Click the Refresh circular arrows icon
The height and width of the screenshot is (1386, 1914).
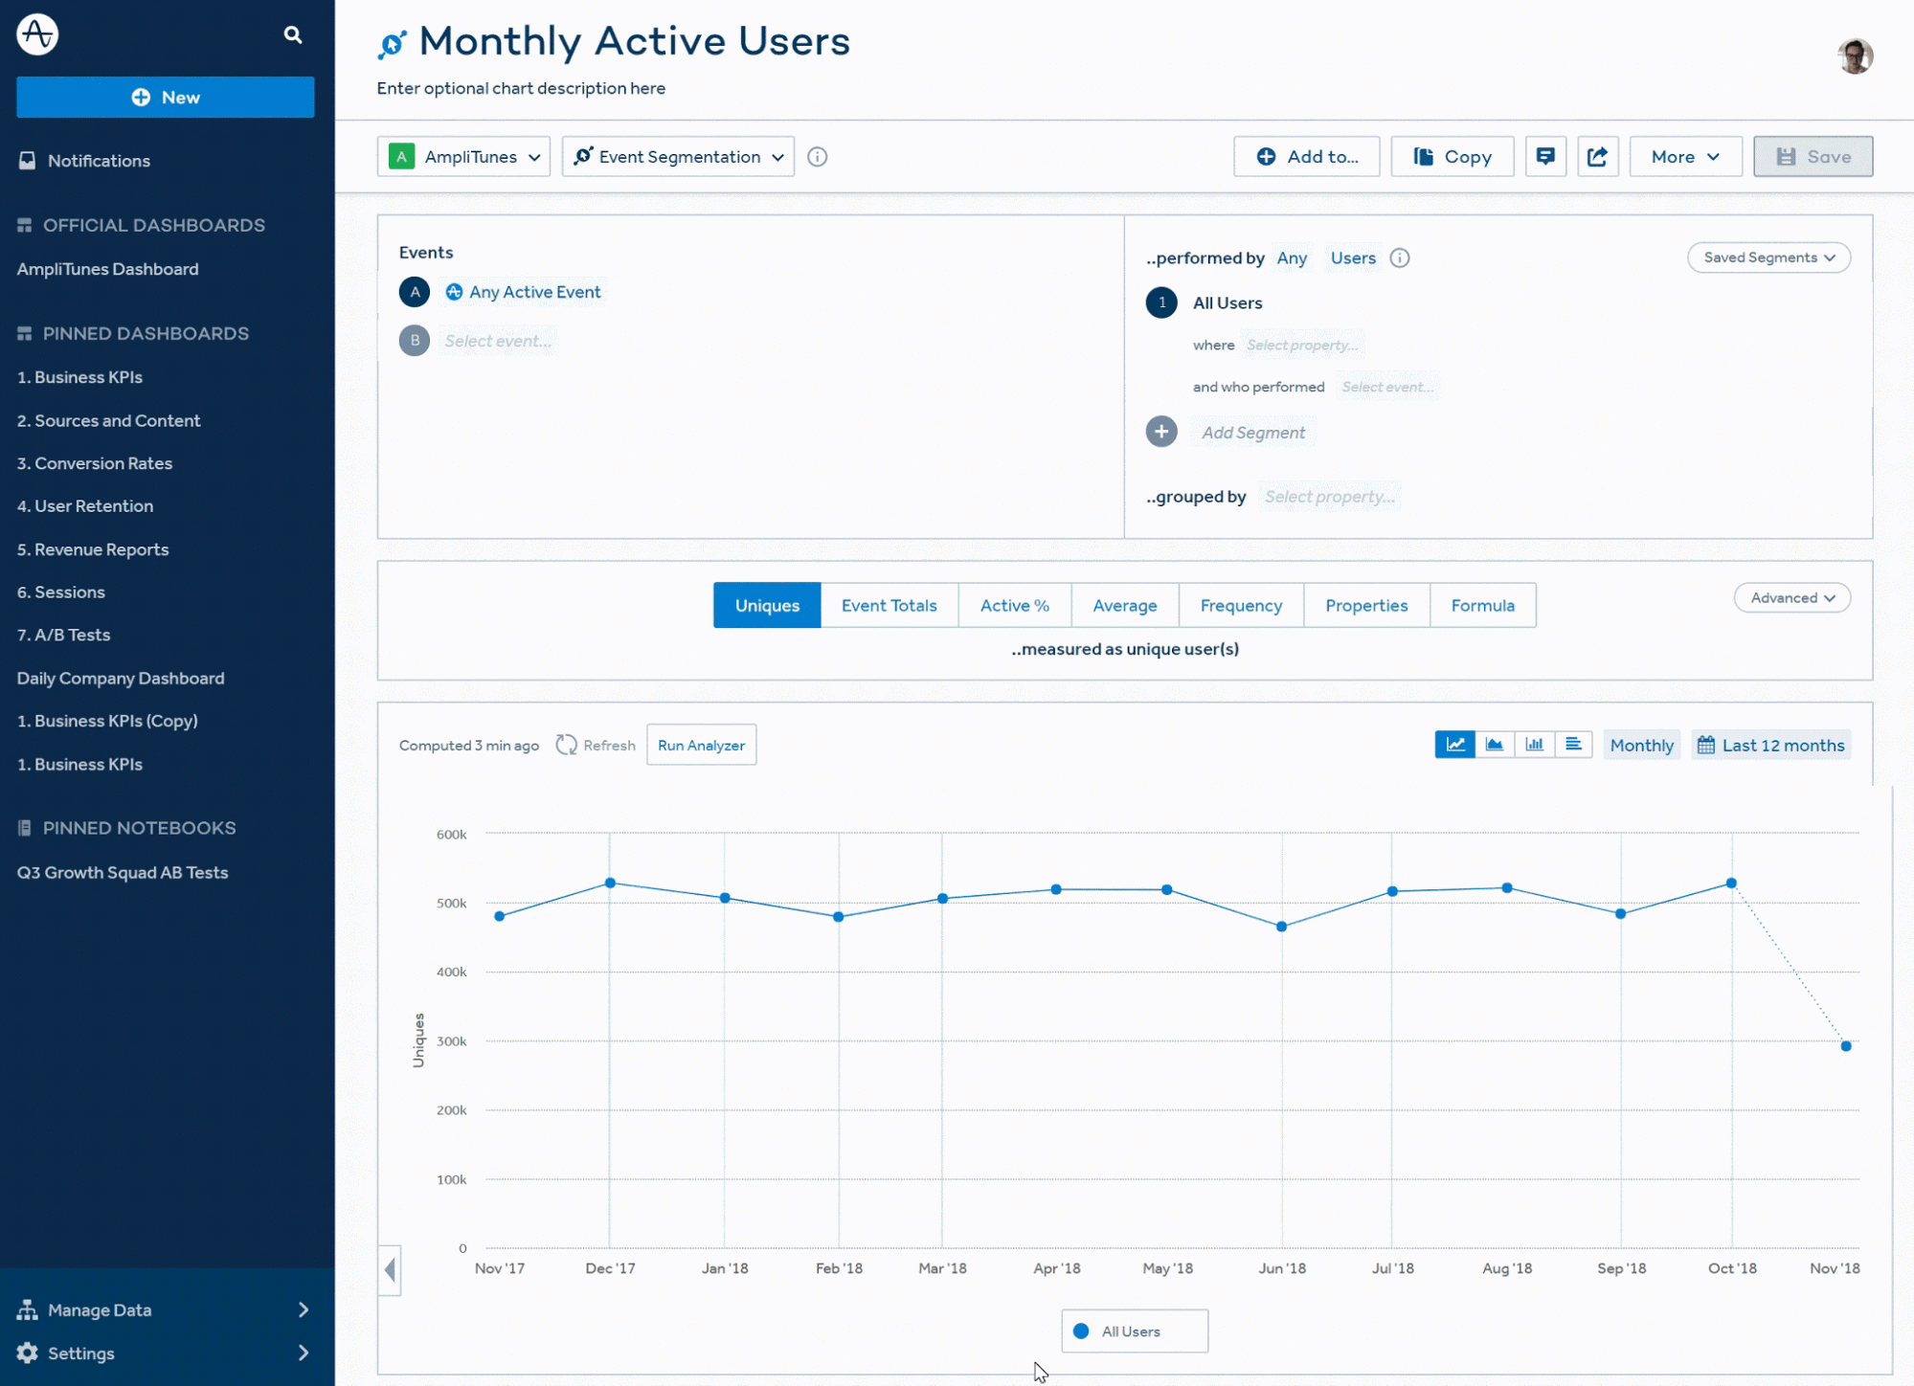566,746
